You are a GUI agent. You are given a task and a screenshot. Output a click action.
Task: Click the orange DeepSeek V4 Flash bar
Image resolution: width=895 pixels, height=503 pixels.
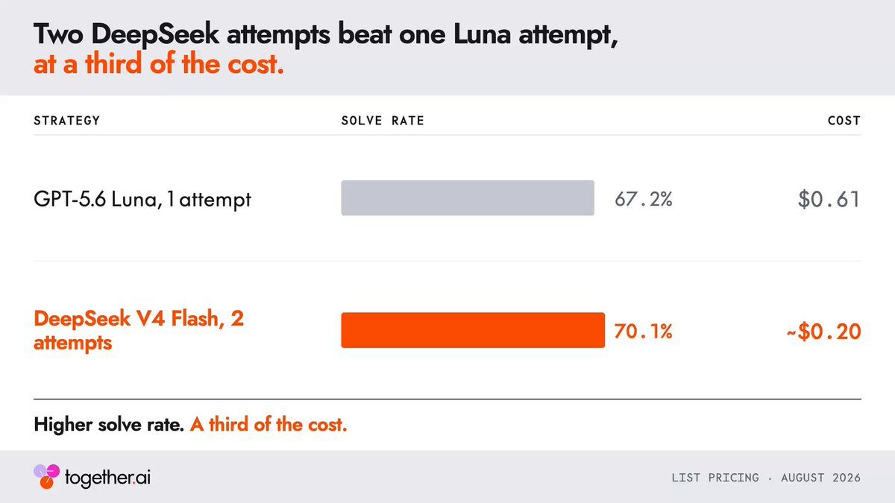click(473, 330)
